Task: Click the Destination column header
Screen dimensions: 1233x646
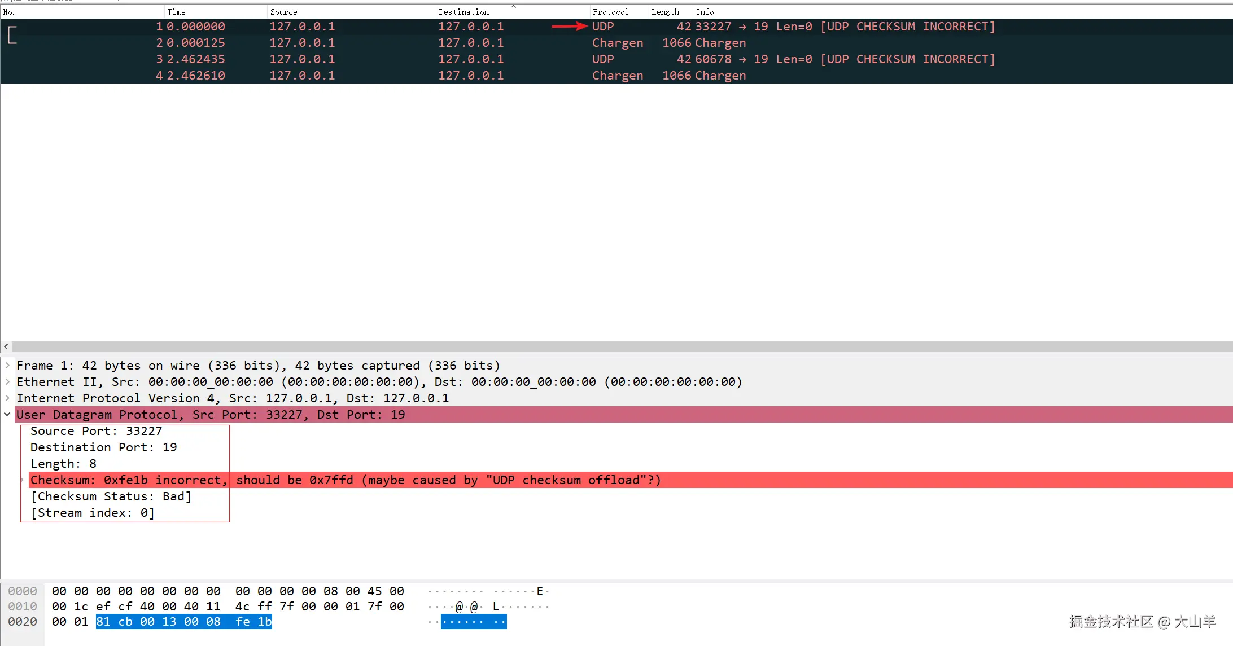Action: pos(464,12)
